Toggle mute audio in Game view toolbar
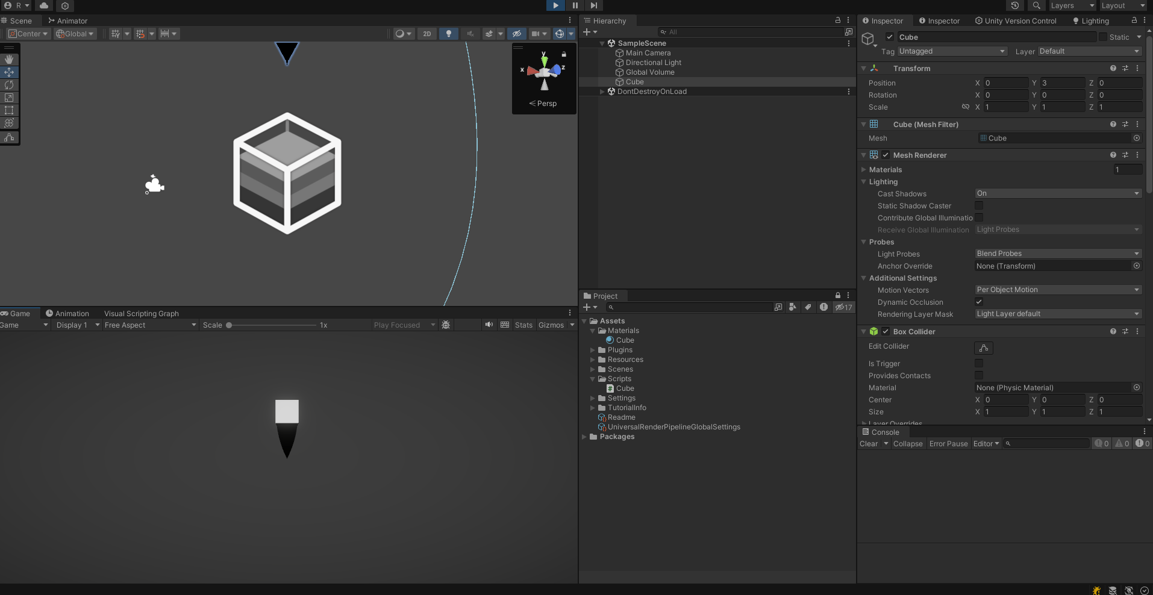Viewport: 1153px width, 595px height. [489, 325]
